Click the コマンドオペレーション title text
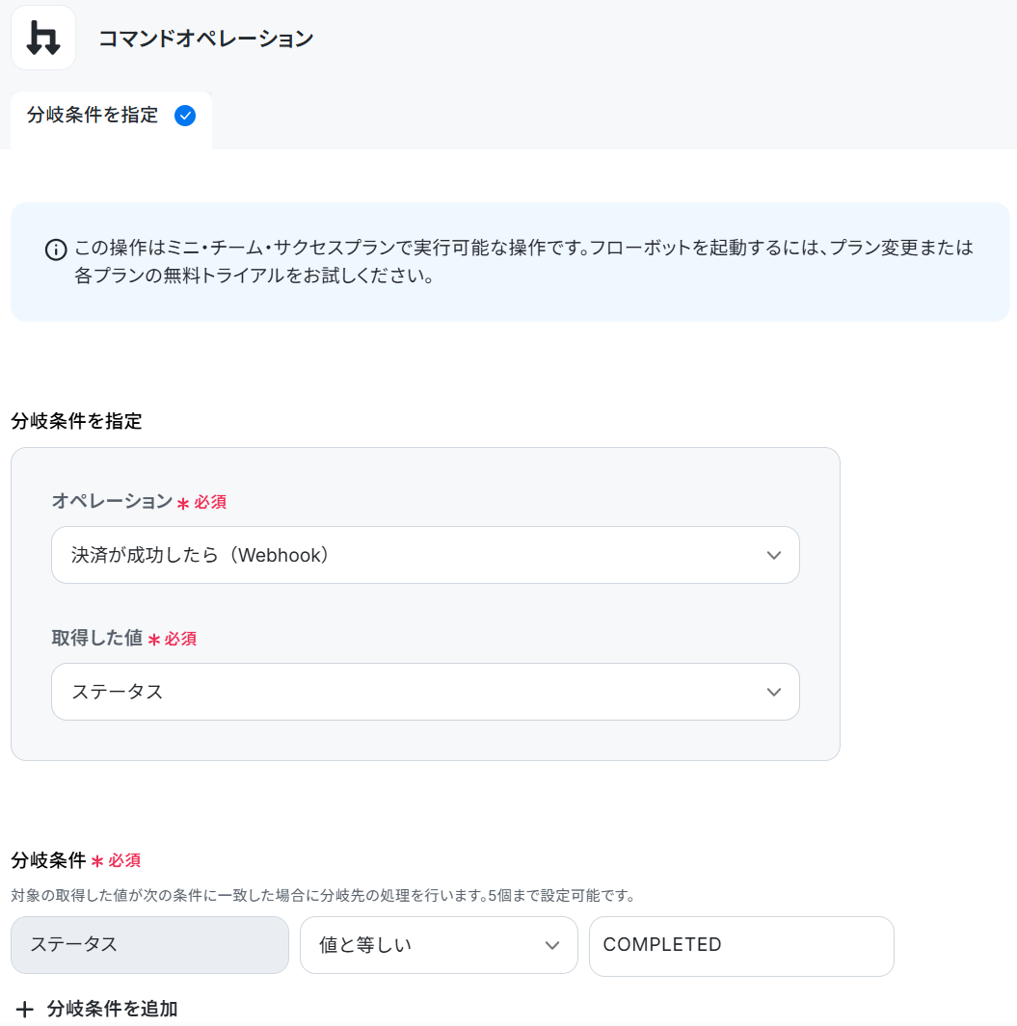The height and width of the screenshot is (1026, 1017). point(206,39)
